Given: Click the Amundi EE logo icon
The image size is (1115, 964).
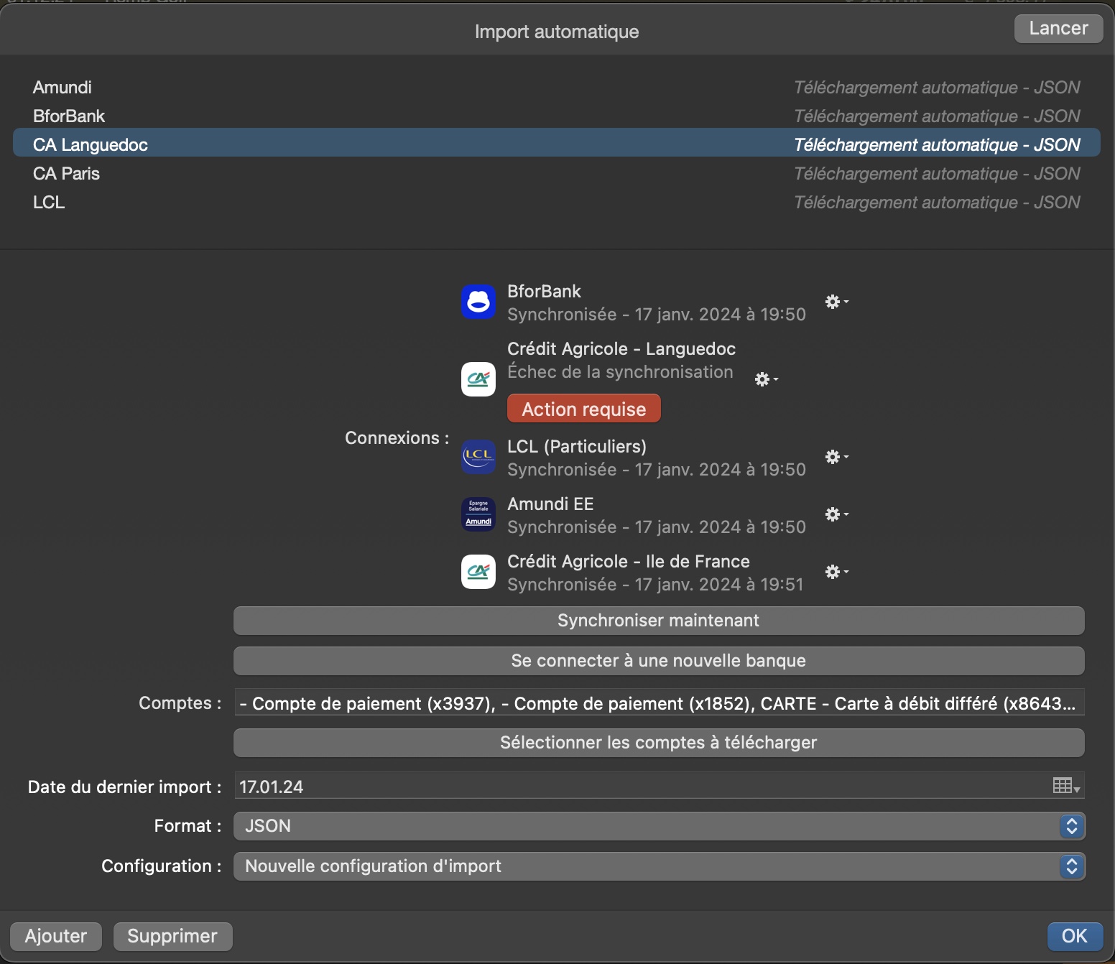Looking at the screenshot, I should 478,514.
